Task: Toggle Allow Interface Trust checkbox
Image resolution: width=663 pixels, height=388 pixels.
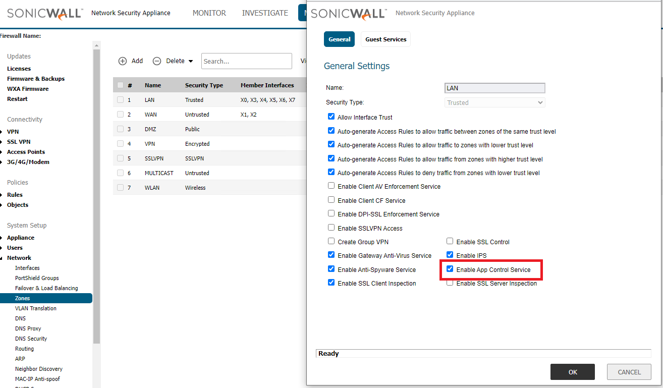Action: (x=331, y=117)
